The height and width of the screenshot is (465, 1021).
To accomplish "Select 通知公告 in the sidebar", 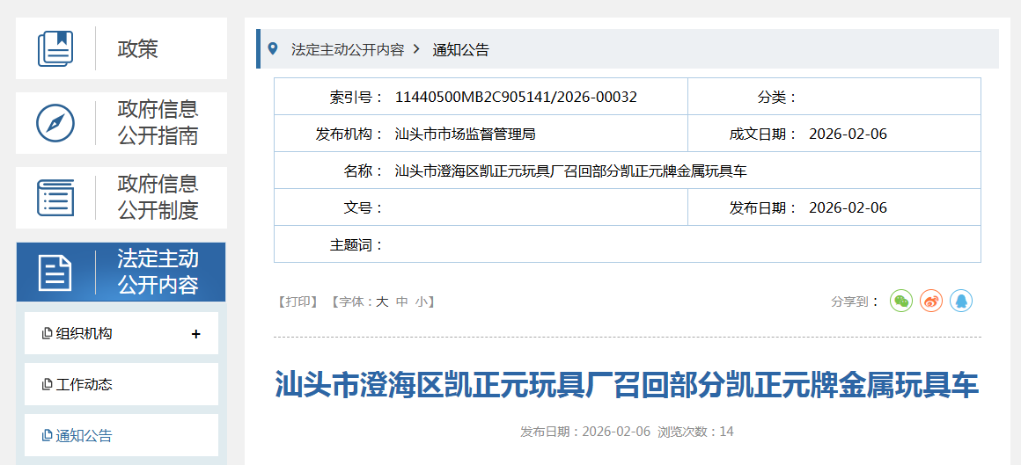I will [x=84, y=436].
